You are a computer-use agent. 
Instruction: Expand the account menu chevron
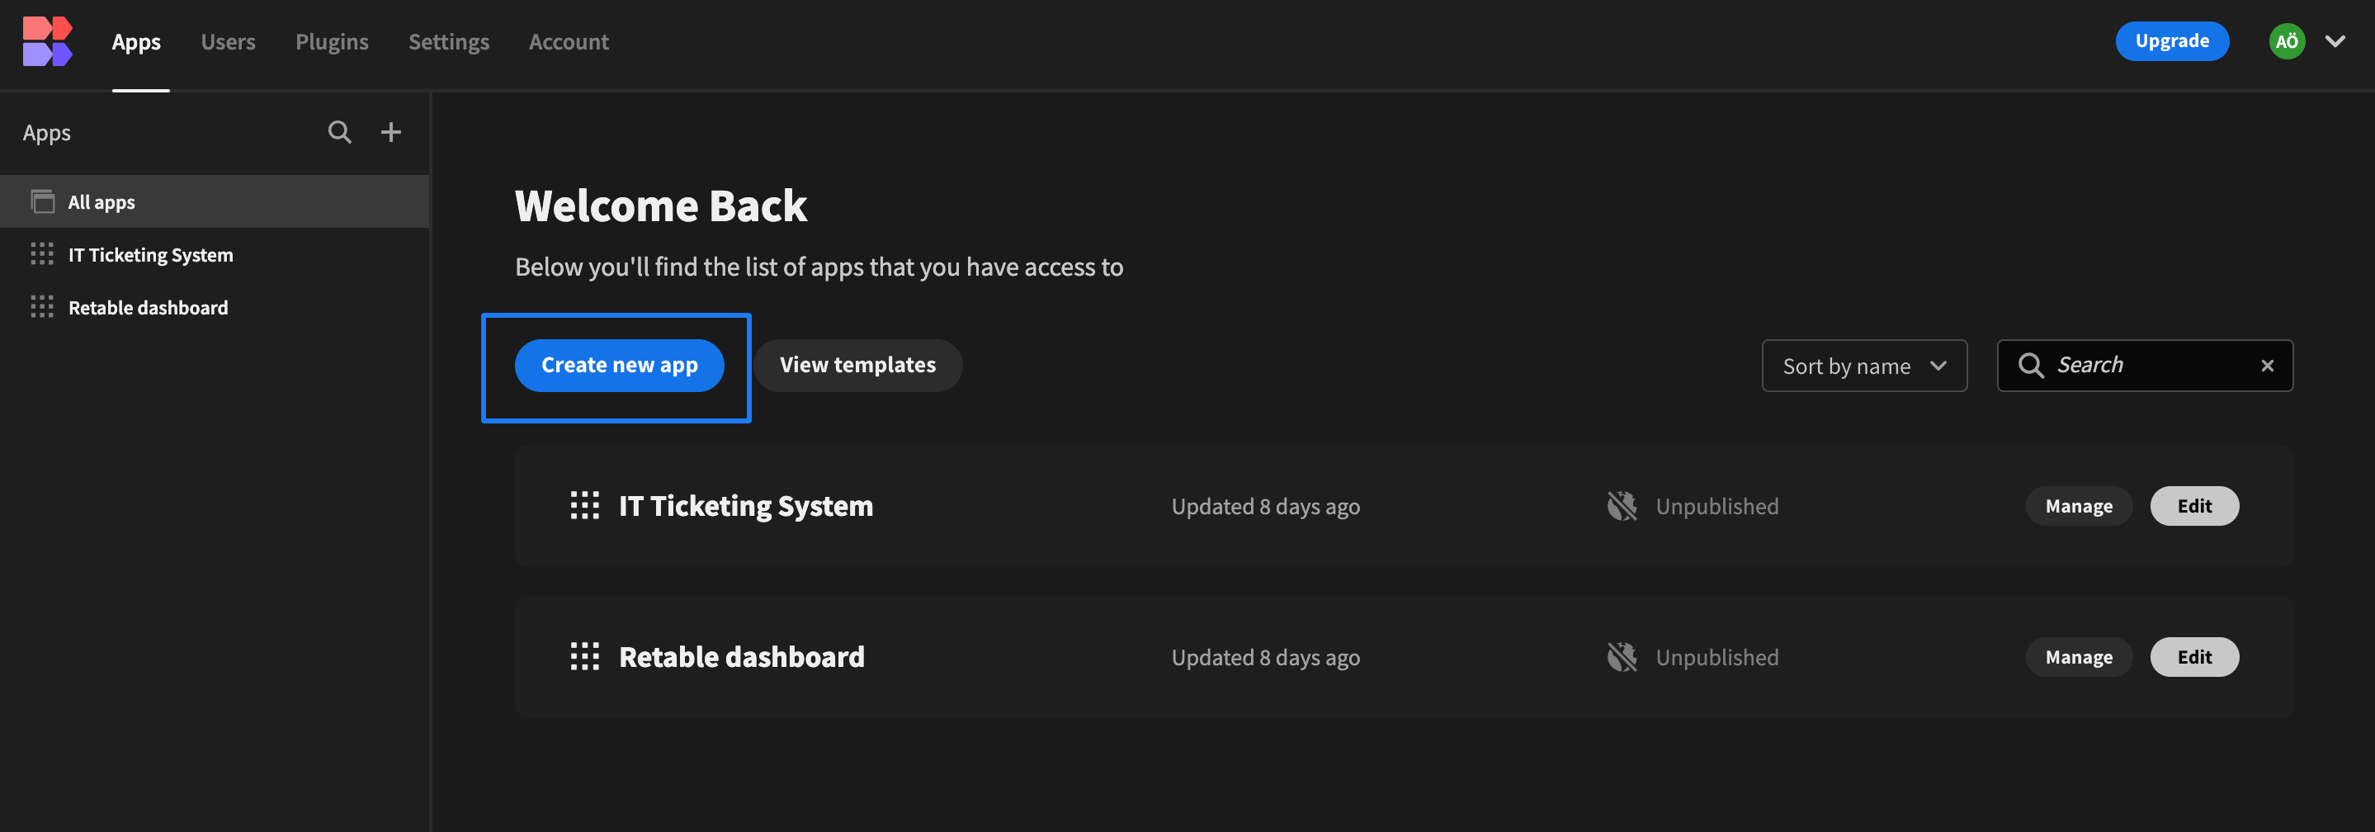click(x=2336, y=40)
